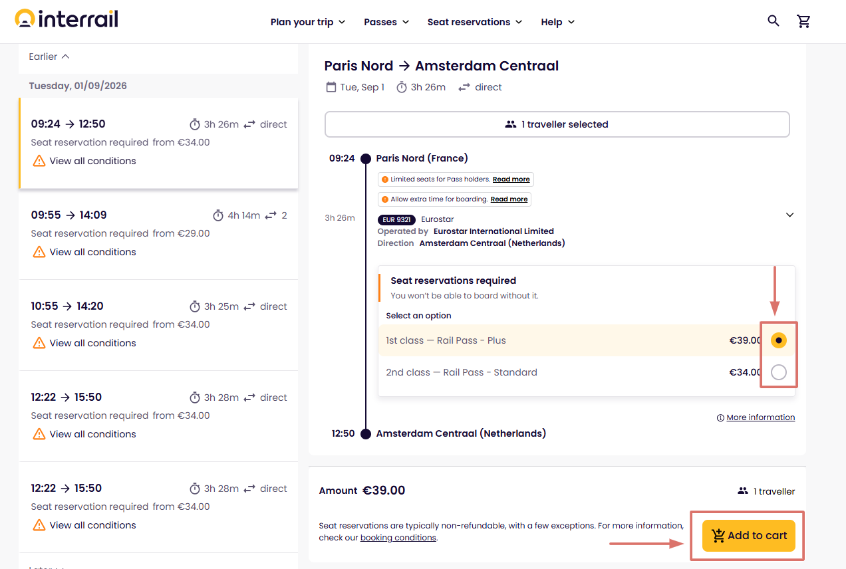Open Read more for extra boarding time
The height and width of the screenshot is (569, 846).
509,199
